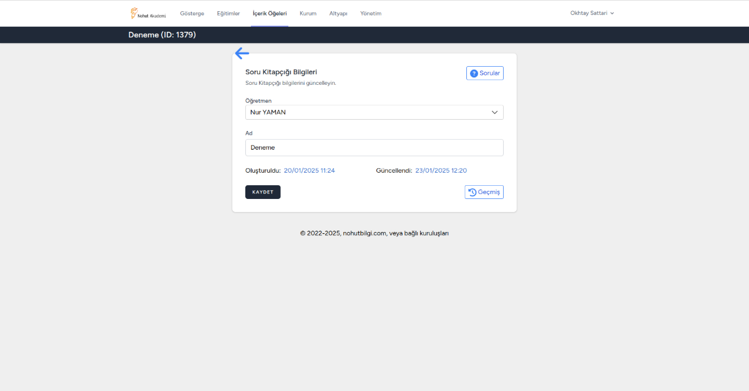This screenshot has height=391, width=749.
Task: Expand the Öğretmen dropdown showing Nur YAMAN
Action: point(373,112)
